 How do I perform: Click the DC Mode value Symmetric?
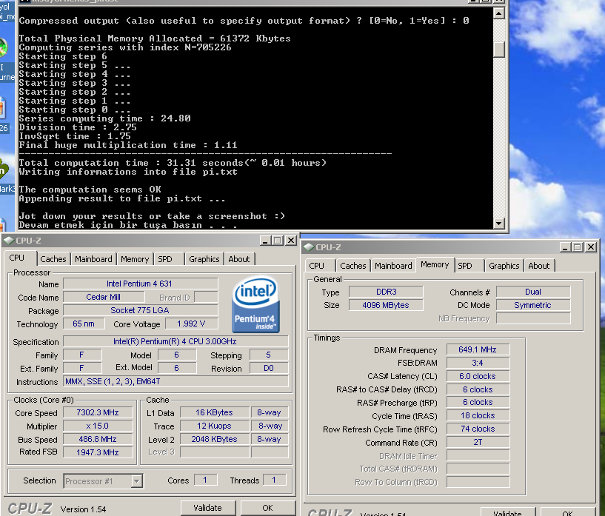point(533,305)
